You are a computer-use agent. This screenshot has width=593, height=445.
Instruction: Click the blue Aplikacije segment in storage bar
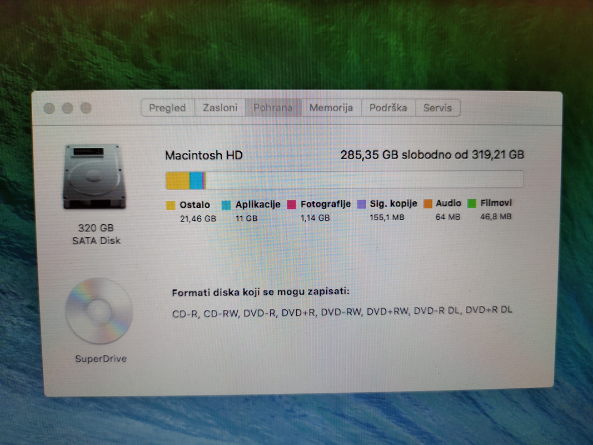pos(196,180)
